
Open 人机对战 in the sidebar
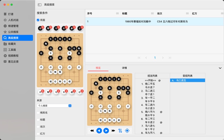(18, 20)
